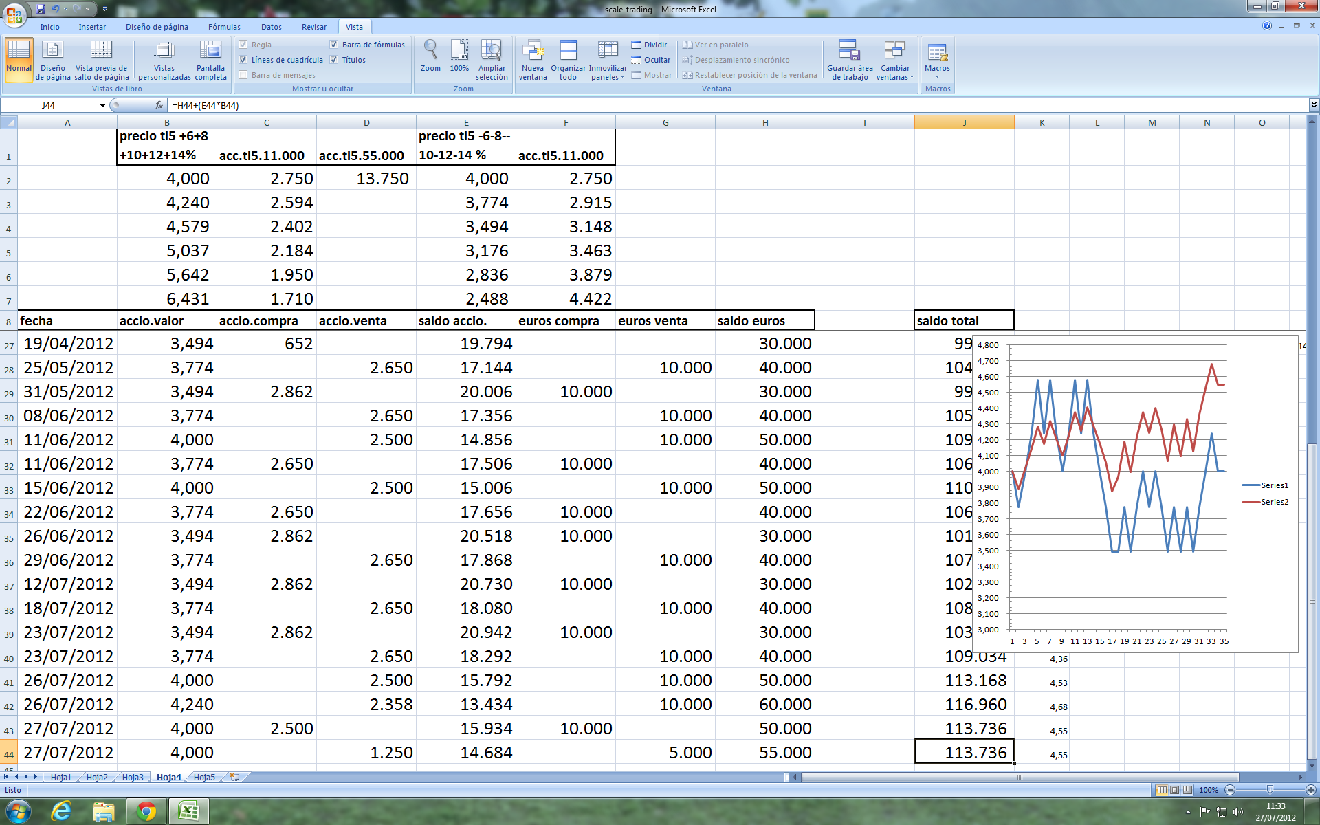Uncheck Líneas de cuadrícula checkbox
Screen dimensions: 1320x825
click(243, 60)
